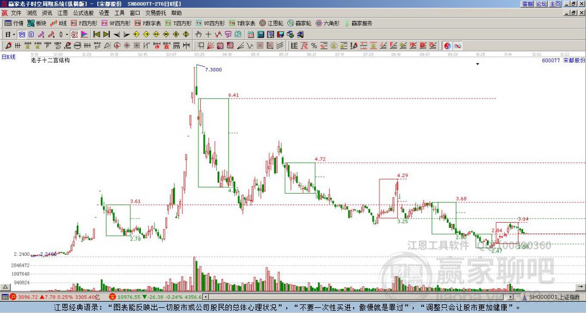Select the red pen drawing tool
Viewport: 586px width, 313px height.
[8, 46]
